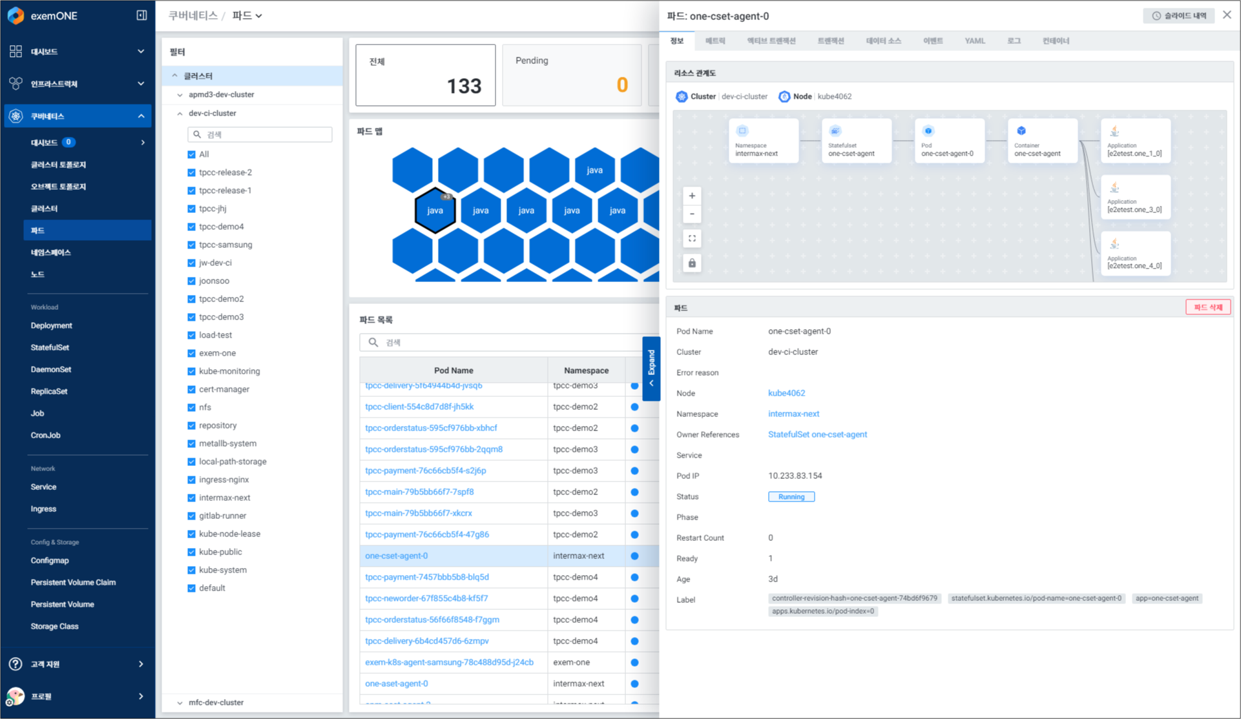Expand the apmd3-dev-cluster tree node
The width and height of the screenshot is (1241, 719).
click(180, 95)
